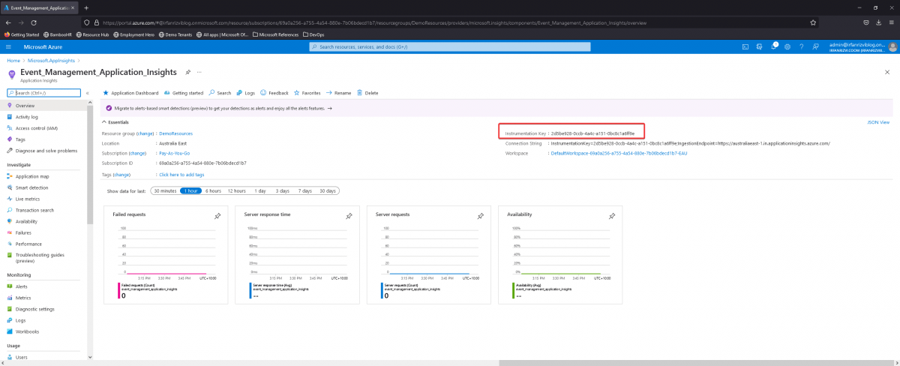Open Live metrics in the left menu

point(45,199)
